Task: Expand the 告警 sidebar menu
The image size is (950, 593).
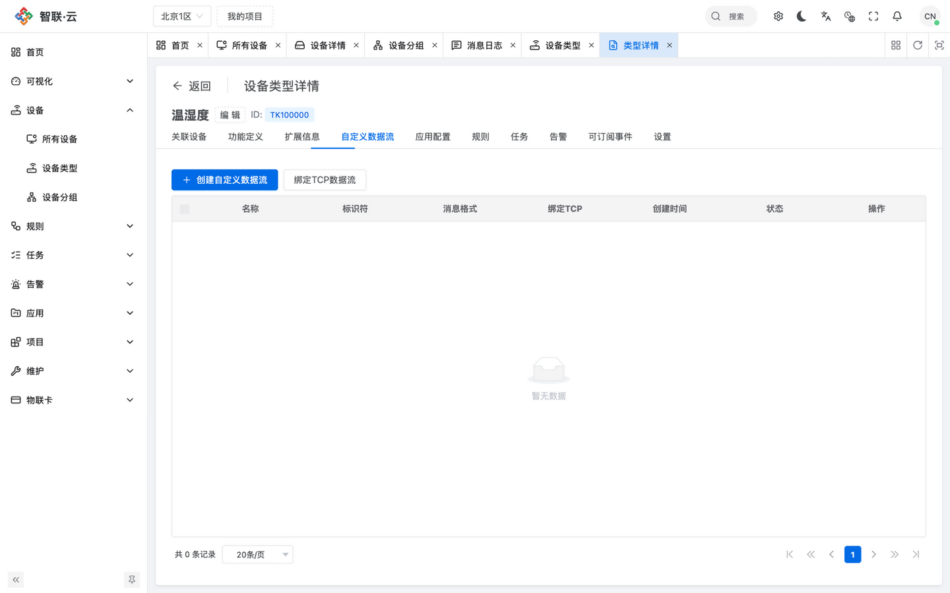Action: coord(73,284)
